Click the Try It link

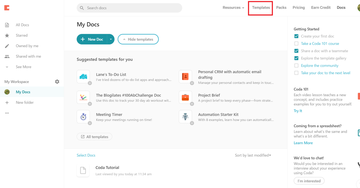pyautogui.click(x=298, y=111)
